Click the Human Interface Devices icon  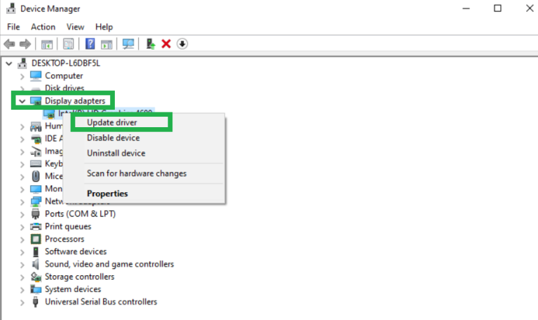click(x=36, y=126)
